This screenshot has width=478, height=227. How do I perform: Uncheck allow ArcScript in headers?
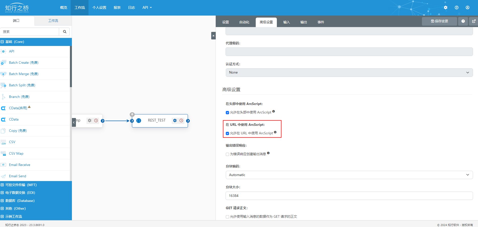point(227,112)
